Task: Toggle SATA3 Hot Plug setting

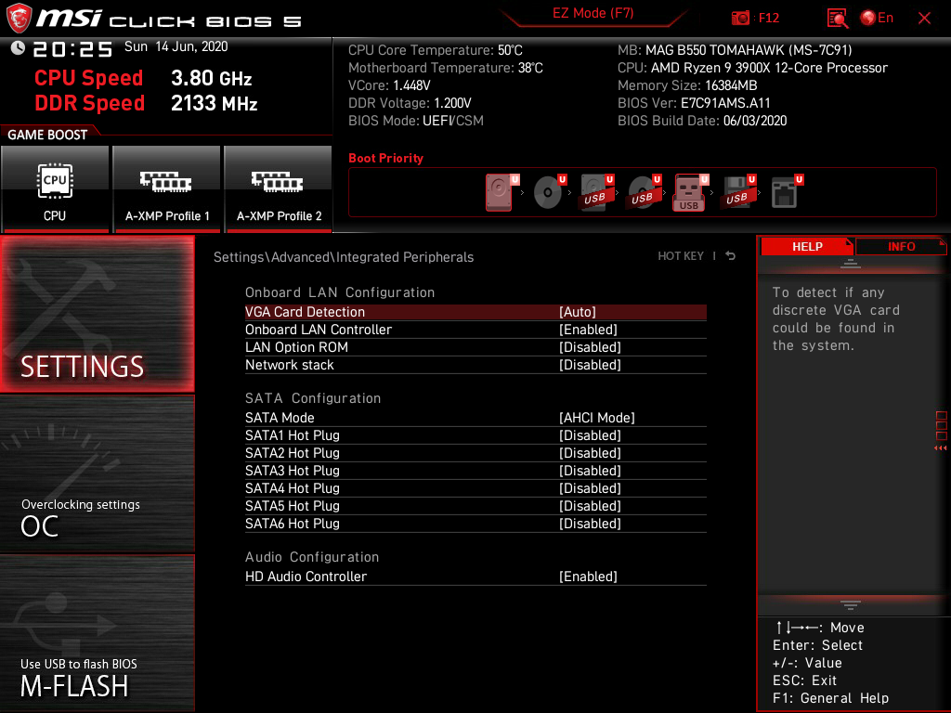Action: pyautogui.click(x=475, y=471)
